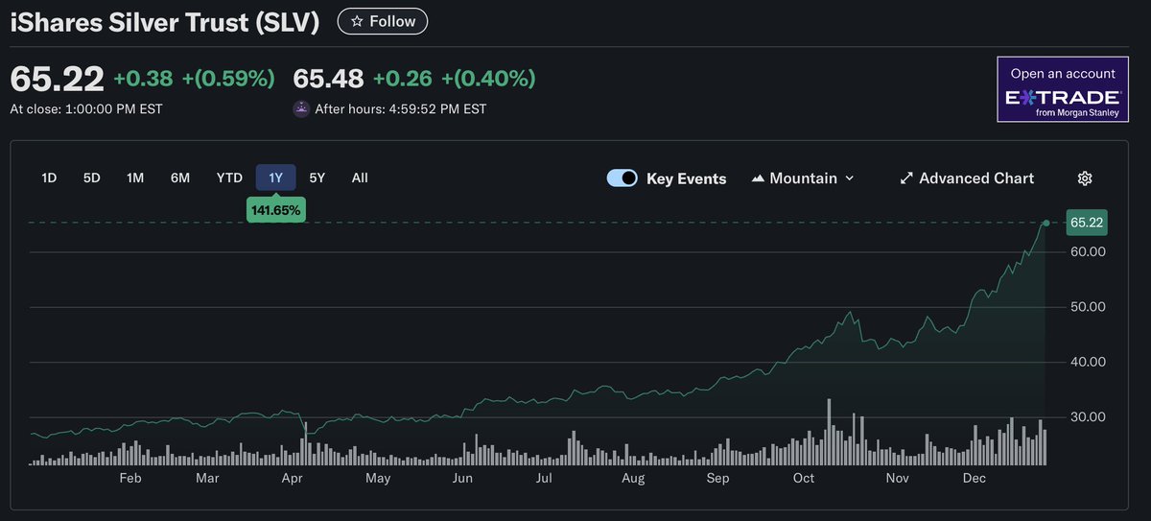Viewport: 1151px width, 521px height.
Task: Follow the iShares Silver Trust ticker
Action: tap(383, 21)
